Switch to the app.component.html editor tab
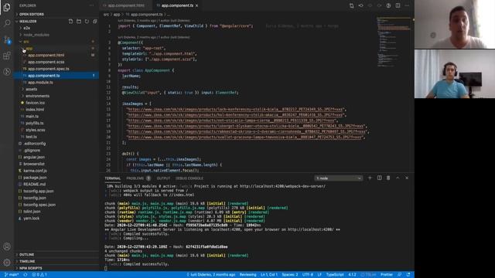Image resolution: width=495 pixels, height=278 pixels. (125, 5)
